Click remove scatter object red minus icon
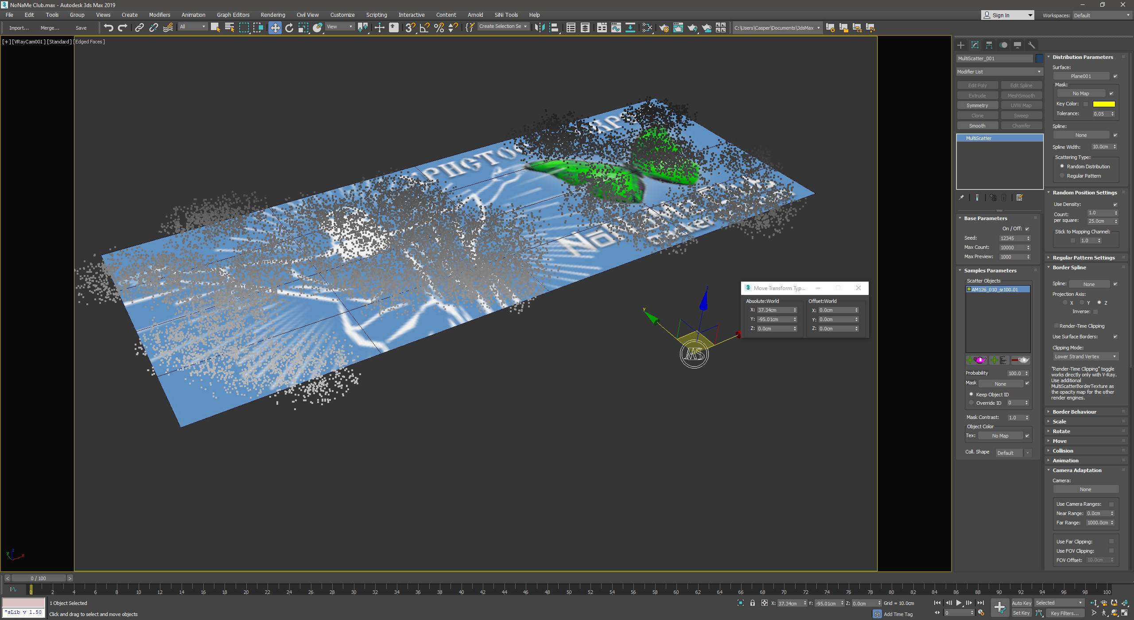Screen dimensions: 1134x620 tap(1021, 360)
